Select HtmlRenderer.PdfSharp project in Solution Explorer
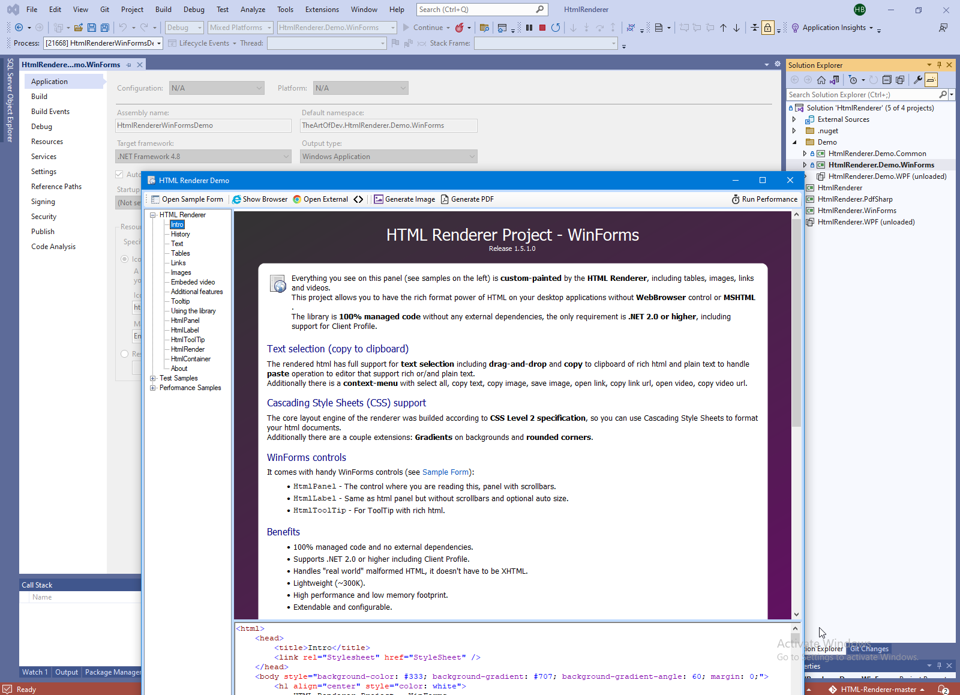This screenshot has width=960, height=695. [855, 199]
